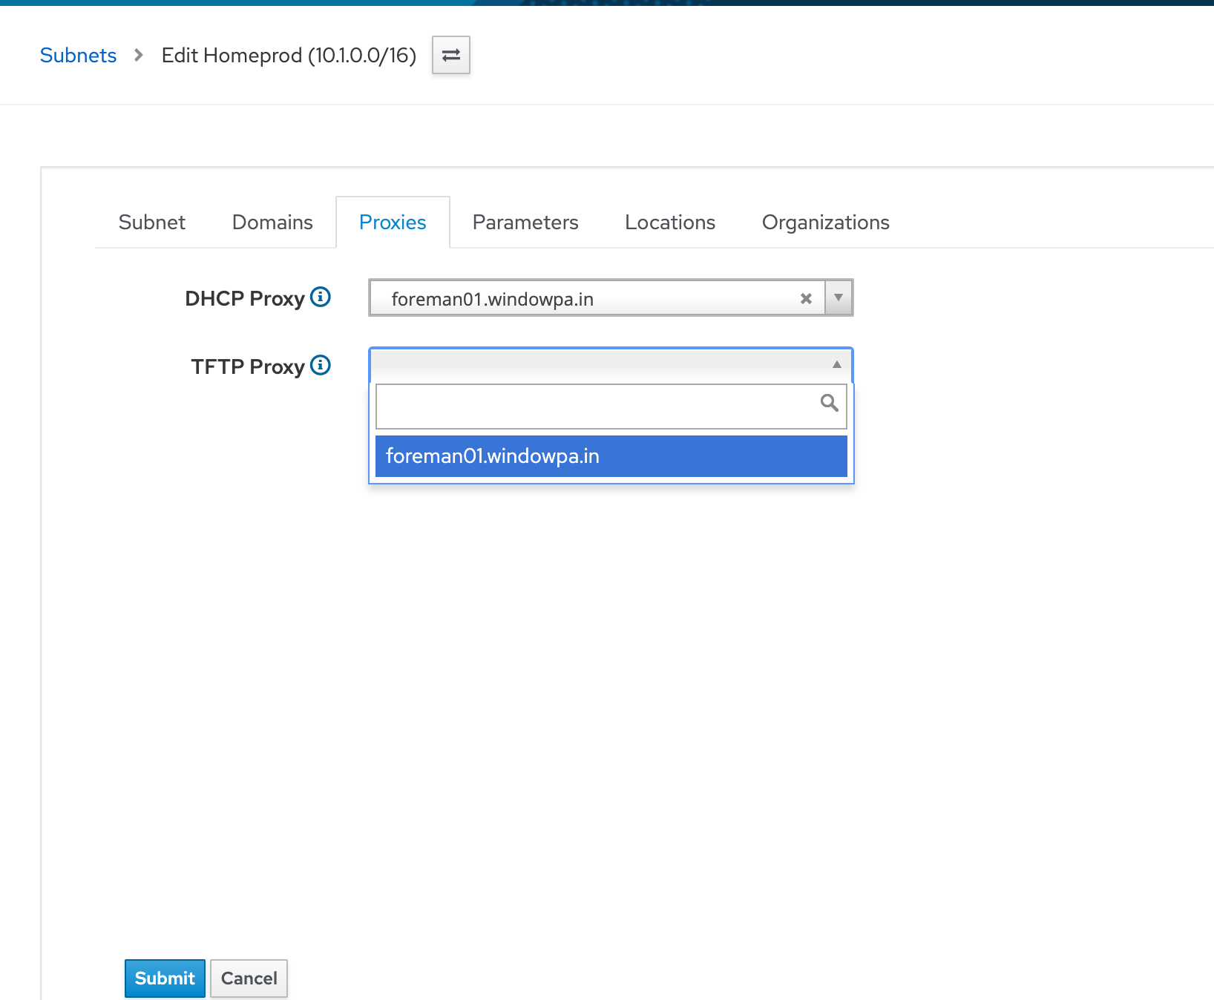Screen dimensions: 1214x1000
Task: Select foreman01.windowpa.in in TFTP list
Action: point(611,456)
